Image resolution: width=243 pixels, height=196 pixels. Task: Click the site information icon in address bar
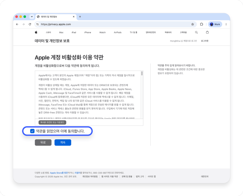pos(38,24)
